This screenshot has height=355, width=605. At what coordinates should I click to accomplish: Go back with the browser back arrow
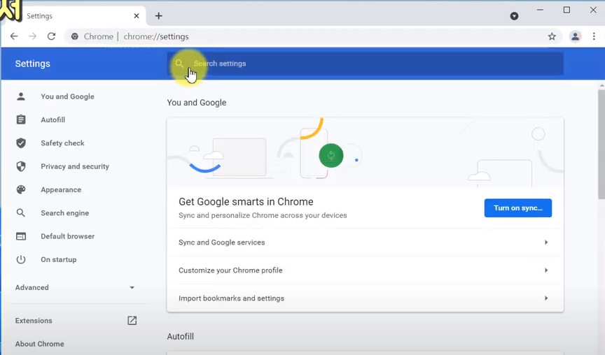pyautogui.click(x=14, y=36)
